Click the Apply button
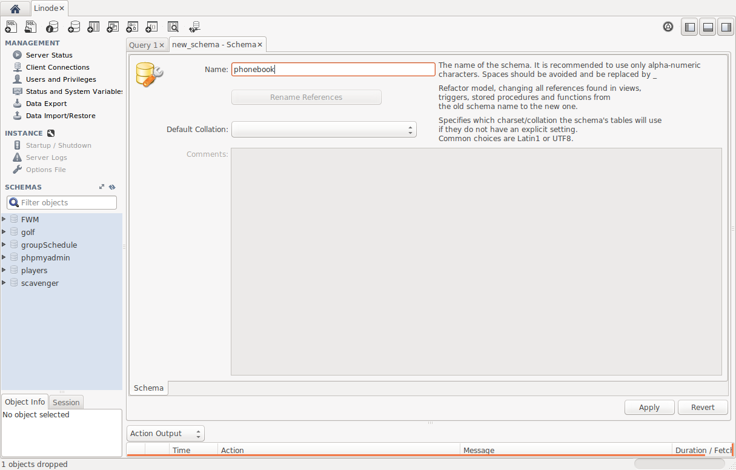Viewport: 736px width, 470px height. tap(649, 408)
